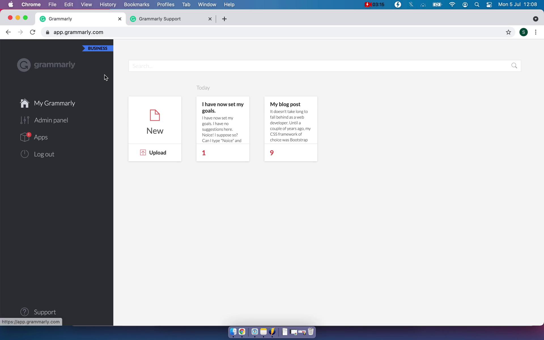Screen dimensions: 544x340
Task: Click the Admin panel icon
Action: [24, 120]
